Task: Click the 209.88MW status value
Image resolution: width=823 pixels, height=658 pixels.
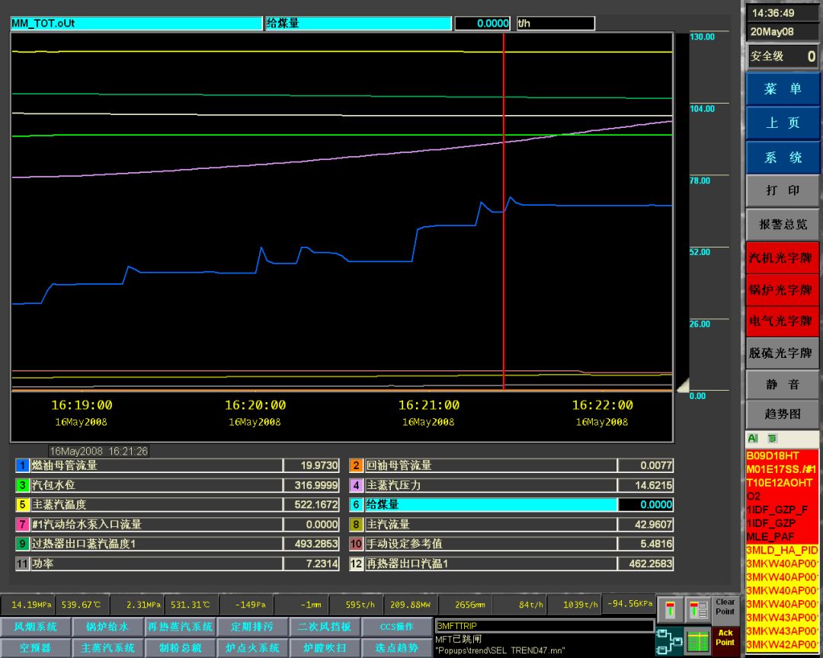Action: [411, 605]
